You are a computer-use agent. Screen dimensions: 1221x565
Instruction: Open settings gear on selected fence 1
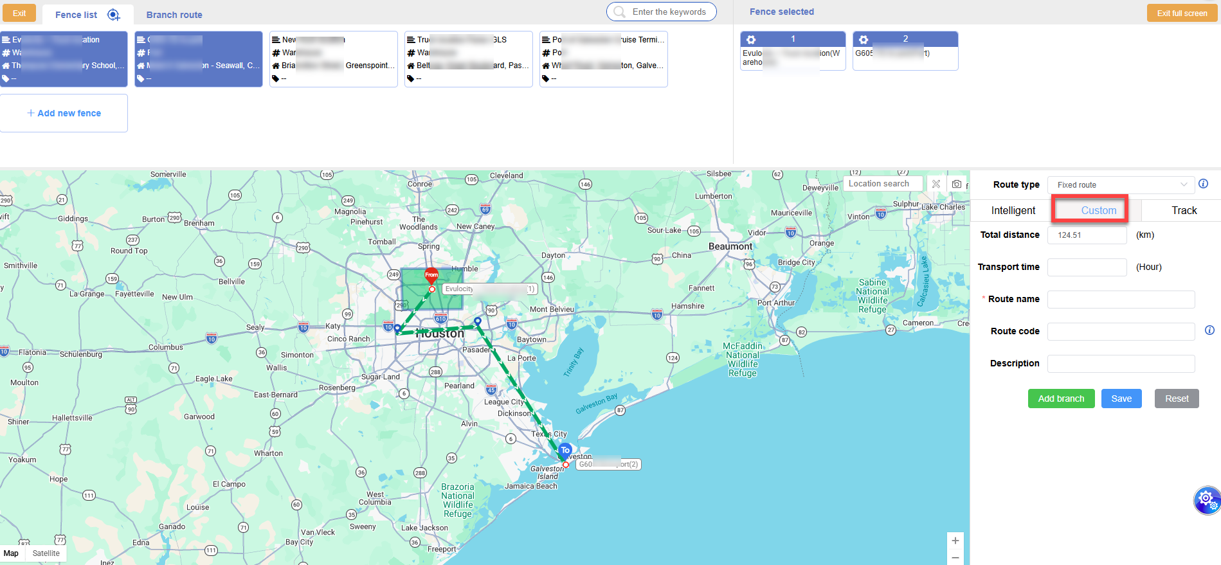tap(751, 39)
